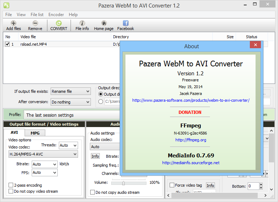
Task: Enable Force video tag option
Action: (x=172, y=185)
